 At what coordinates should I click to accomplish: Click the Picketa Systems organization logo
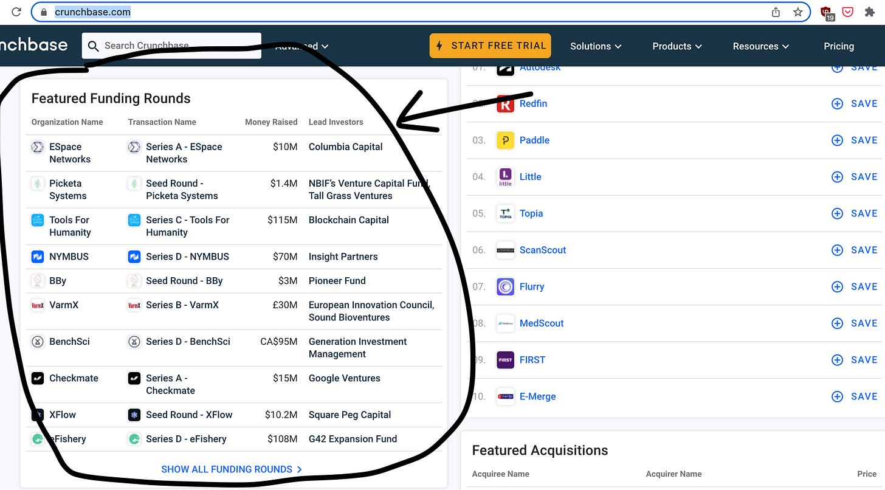pos(38,184)
